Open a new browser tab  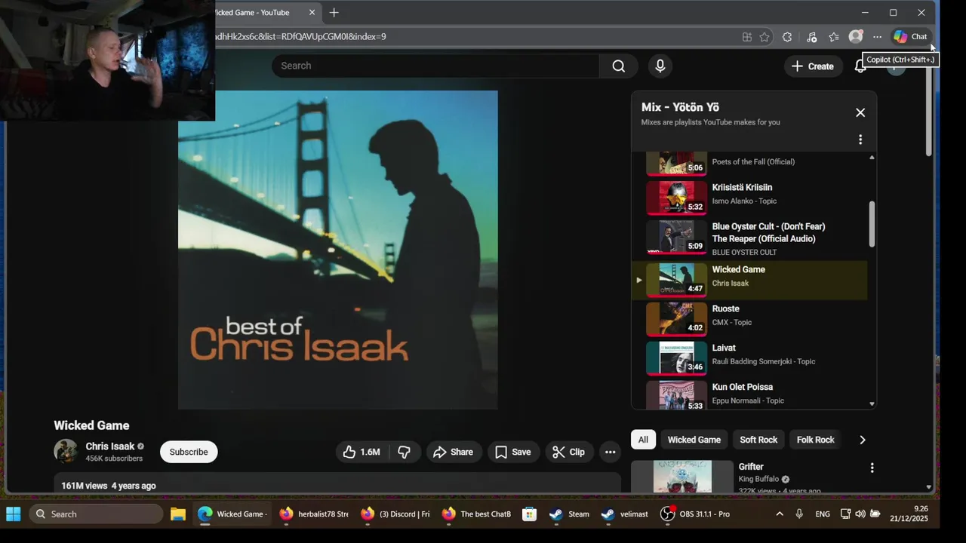(x=334, y=12)
